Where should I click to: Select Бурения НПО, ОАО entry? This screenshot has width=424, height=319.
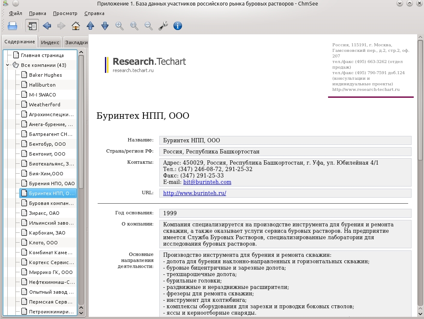[x=51, y=184]
